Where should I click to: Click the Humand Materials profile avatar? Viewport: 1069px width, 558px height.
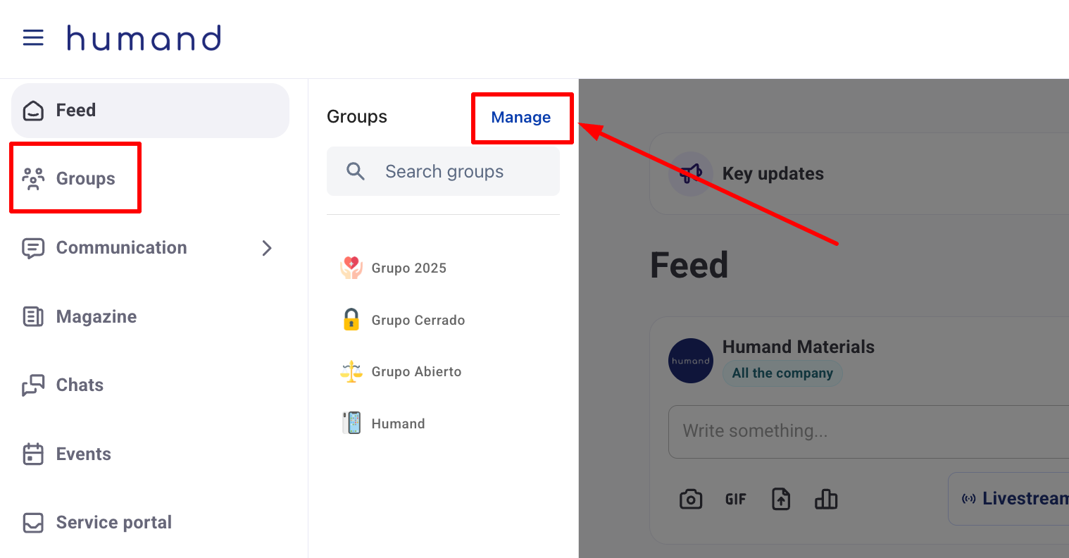point(690,361)
